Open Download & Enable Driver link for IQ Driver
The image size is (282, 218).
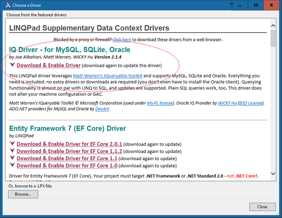click(x=48, y=65)
